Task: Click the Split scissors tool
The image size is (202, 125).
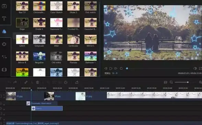Action: (32, 82)
